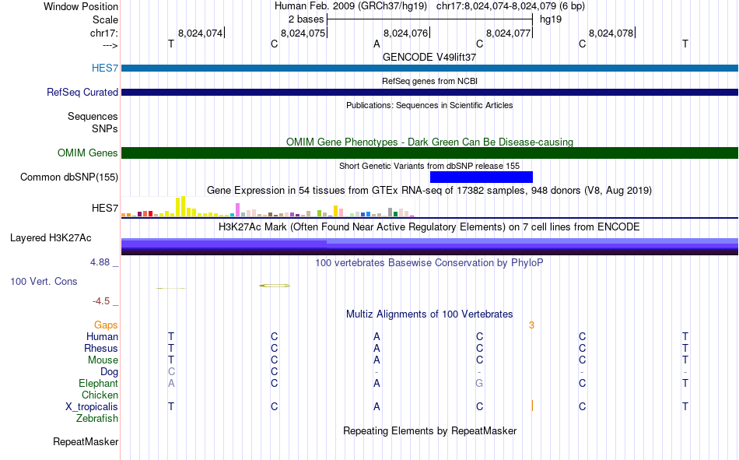Click Human Feb. 2009 (GRCh37/hg19) header text

[x=351, y=6]
